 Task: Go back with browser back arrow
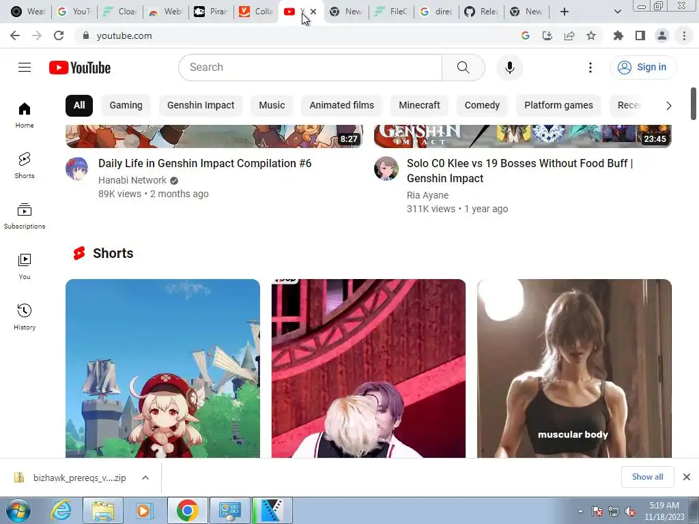[15, 35]
